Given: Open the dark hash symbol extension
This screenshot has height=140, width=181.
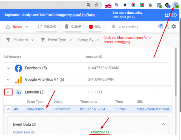Looking at the screenshot, I should click(125, 5).
